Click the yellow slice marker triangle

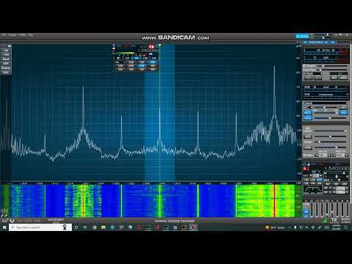point(160,45)
